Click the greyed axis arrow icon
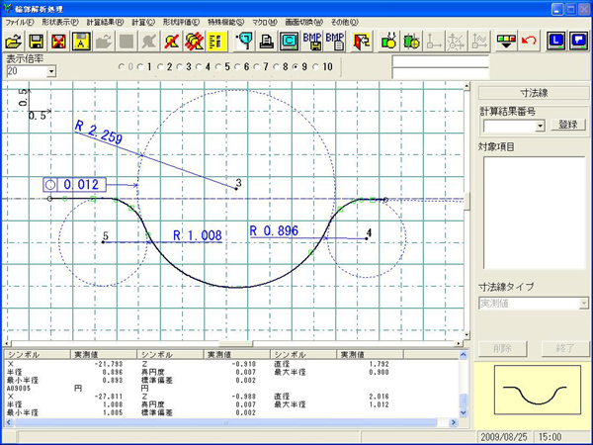Screen dimensions: 593x445 pos(434,41)
